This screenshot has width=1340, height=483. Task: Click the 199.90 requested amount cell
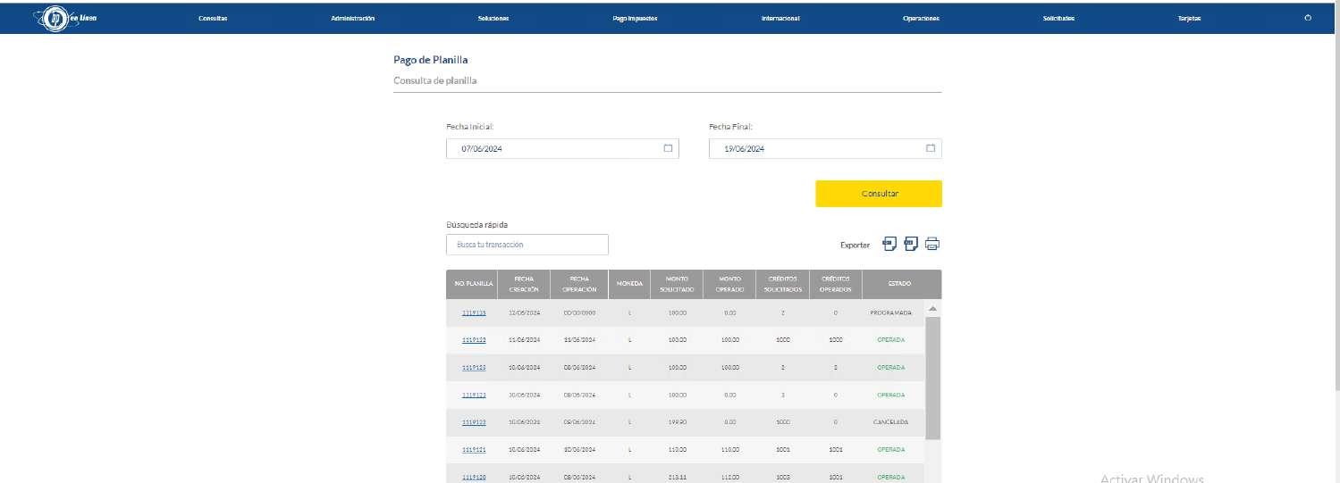677,422
